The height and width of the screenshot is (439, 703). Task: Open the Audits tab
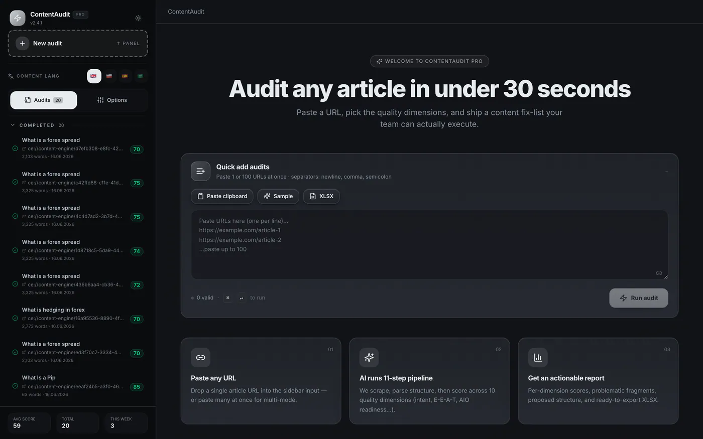tap(44, 100)
